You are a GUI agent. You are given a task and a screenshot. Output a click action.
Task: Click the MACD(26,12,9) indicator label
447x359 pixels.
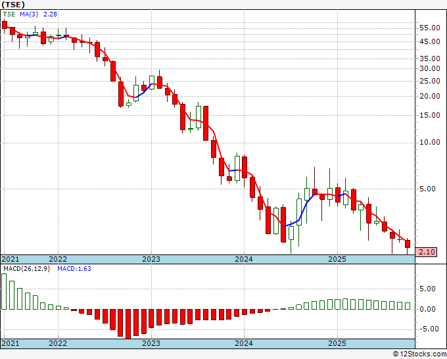click(x=26, y=269)
